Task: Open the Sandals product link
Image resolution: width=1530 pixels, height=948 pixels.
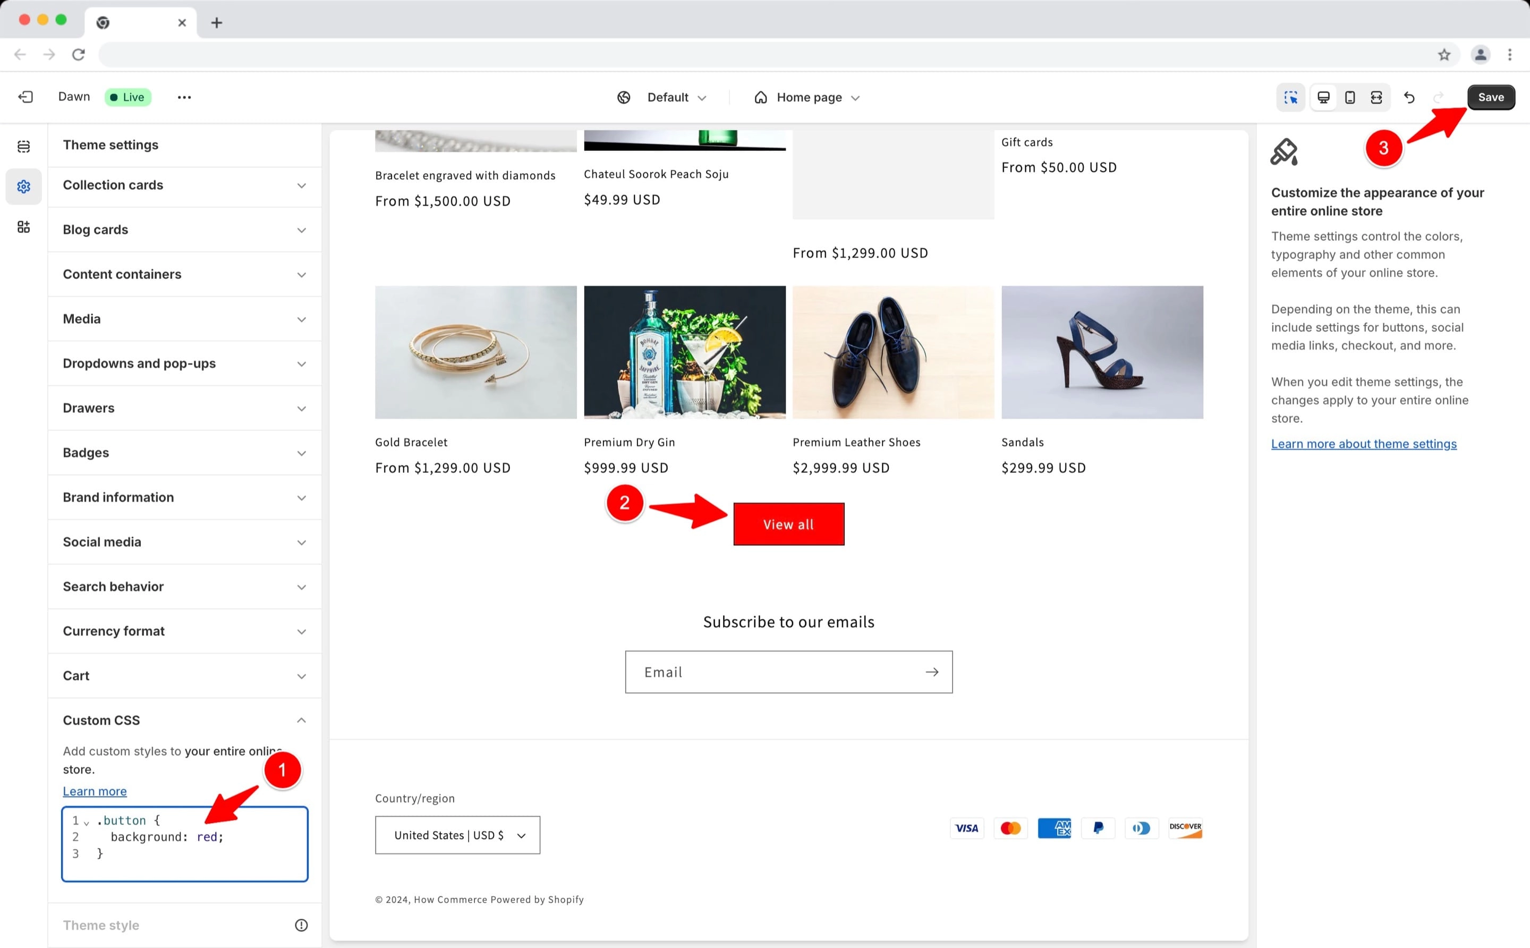Action: (x=1022, y=442)
